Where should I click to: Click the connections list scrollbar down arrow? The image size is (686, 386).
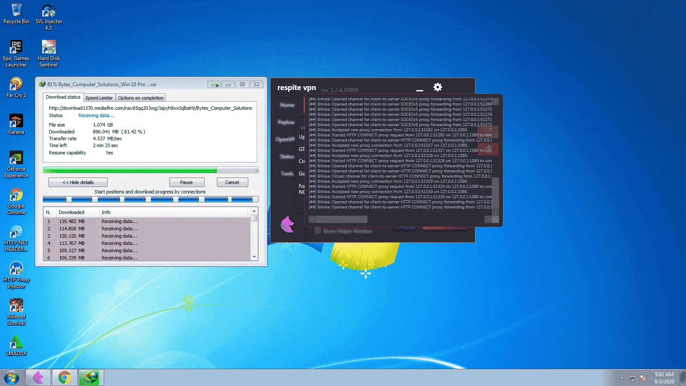point(254,257)
